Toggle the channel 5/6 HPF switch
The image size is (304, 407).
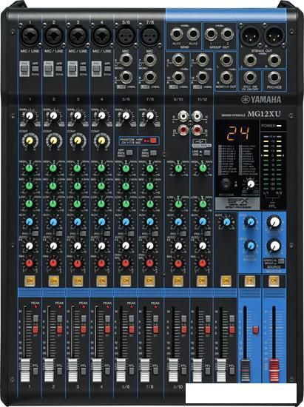click(129, 152)
